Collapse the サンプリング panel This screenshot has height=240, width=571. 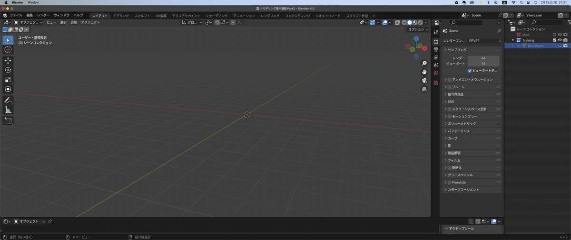click(x=472, y=49)
